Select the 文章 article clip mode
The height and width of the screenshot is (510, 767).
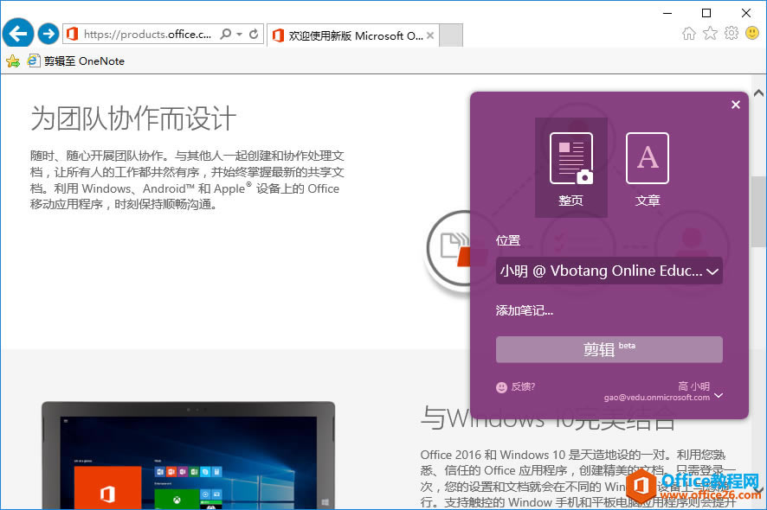pyautogui.click(x=647, y=160)
